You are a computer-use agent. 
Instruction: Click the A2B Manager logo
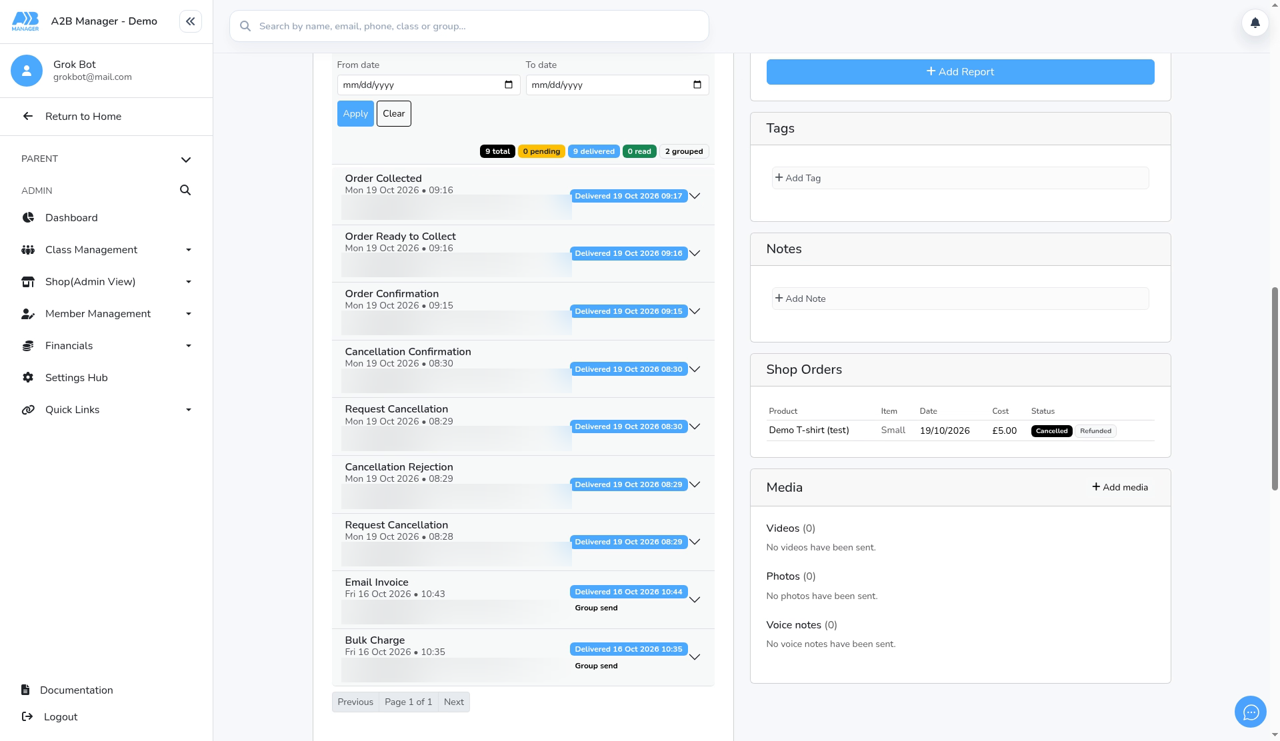(x=25, y=21)
